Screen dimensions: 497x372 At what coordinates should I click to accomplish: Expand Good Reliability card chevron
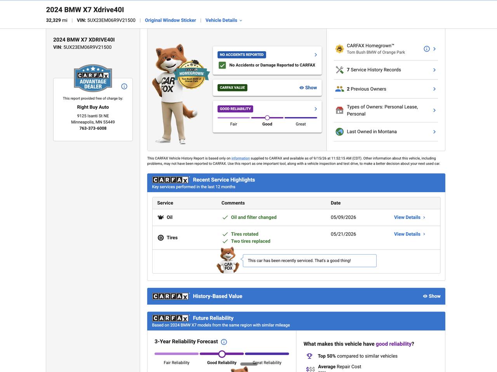tap(316, 109)
